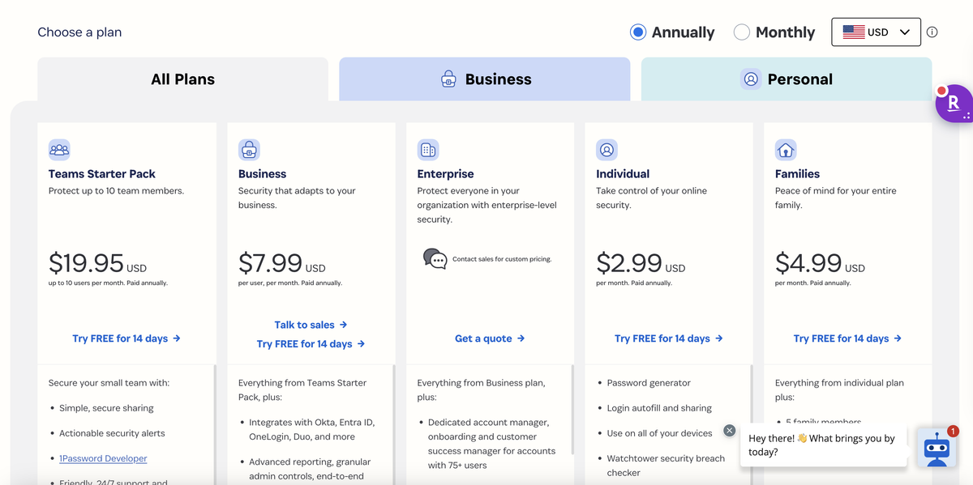
Task: Click the US flag in the currency selector
Action: point(852,32)
